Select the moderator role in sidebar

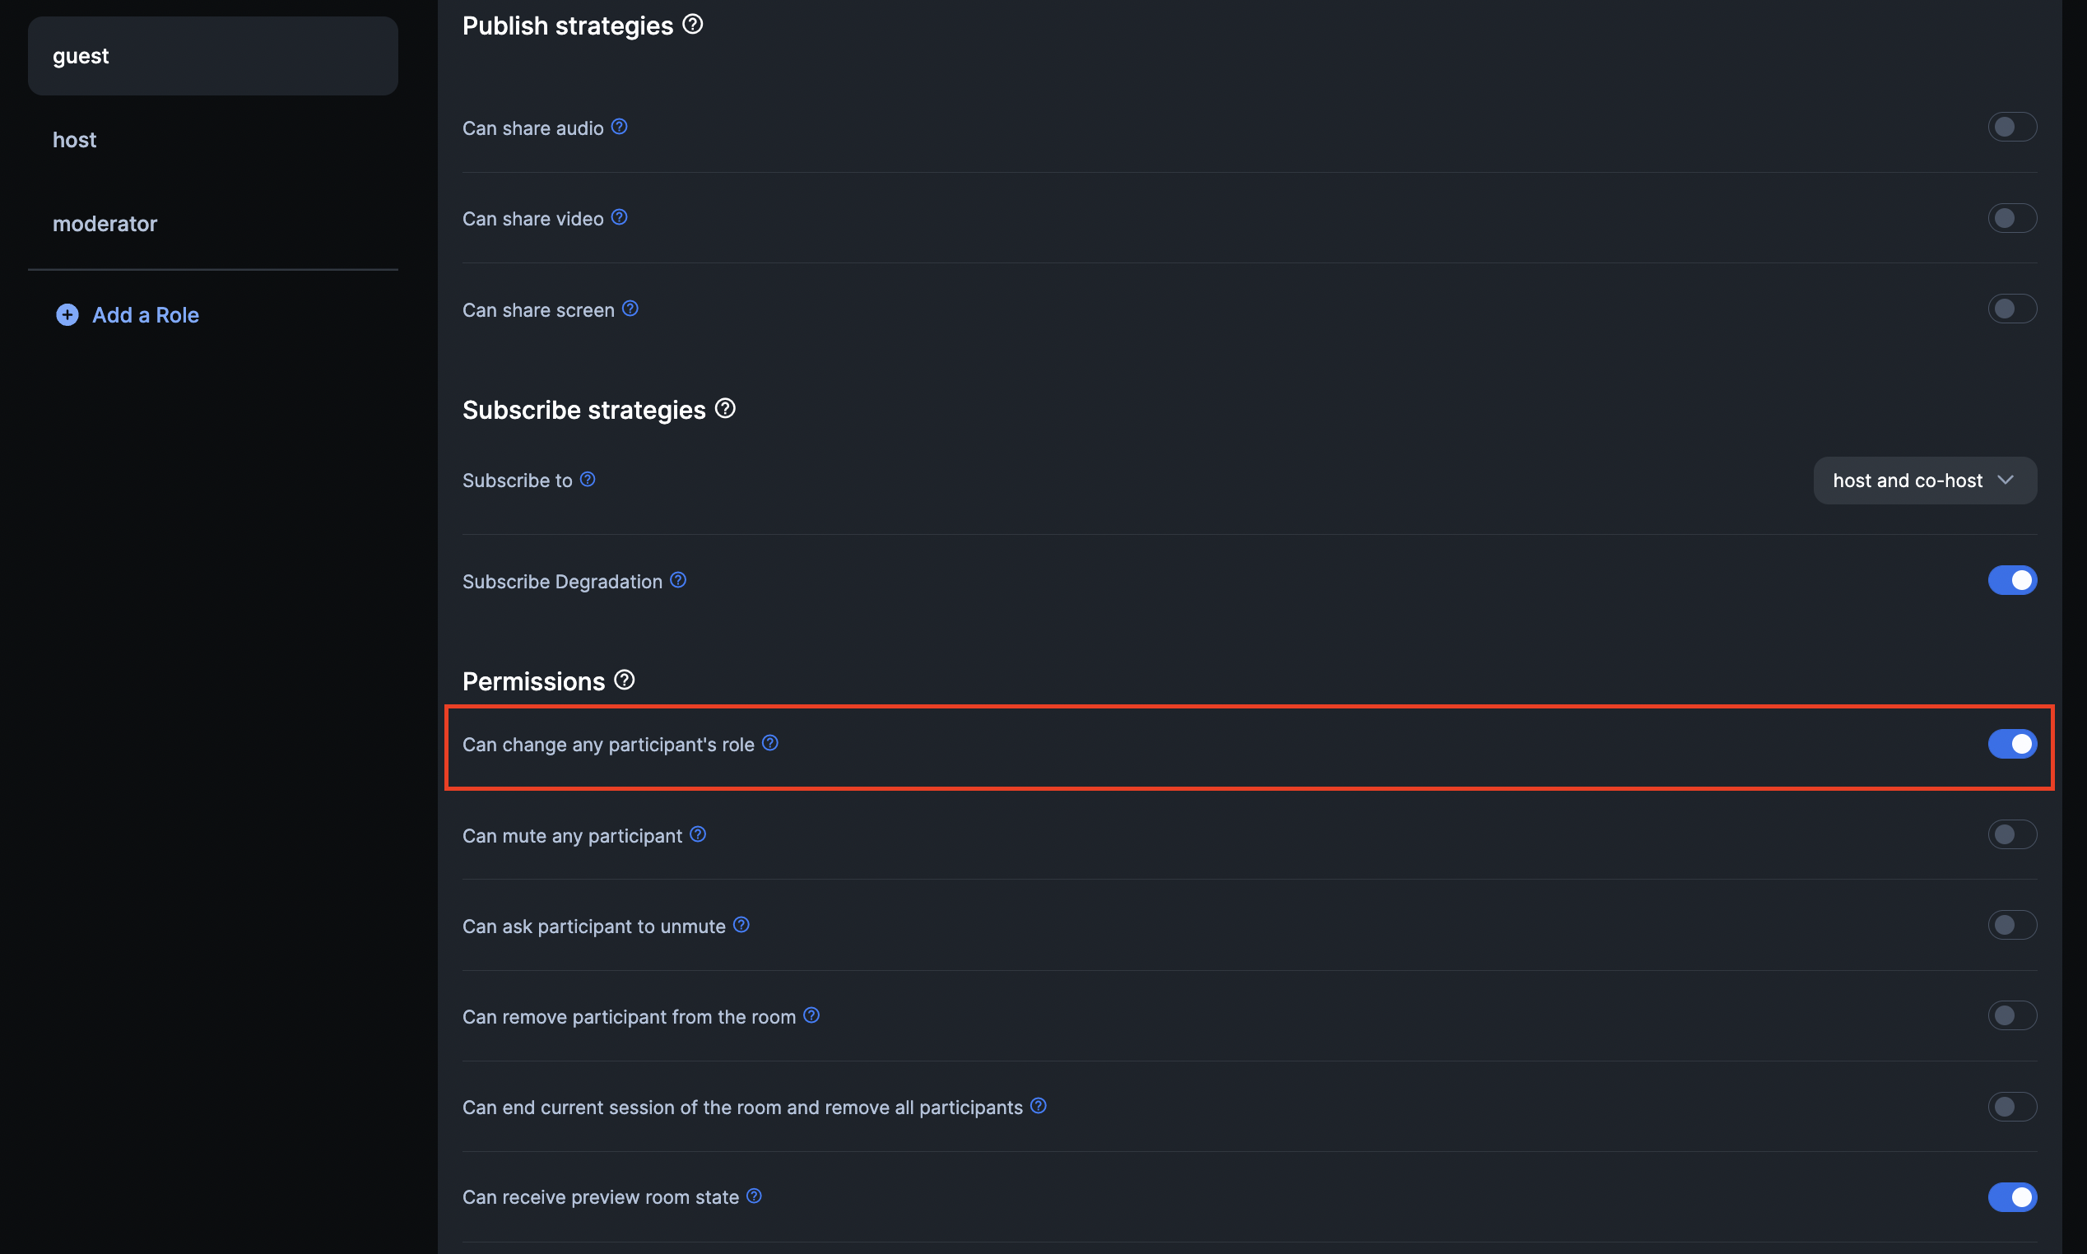pyautogui.click(x=105, y=223)
